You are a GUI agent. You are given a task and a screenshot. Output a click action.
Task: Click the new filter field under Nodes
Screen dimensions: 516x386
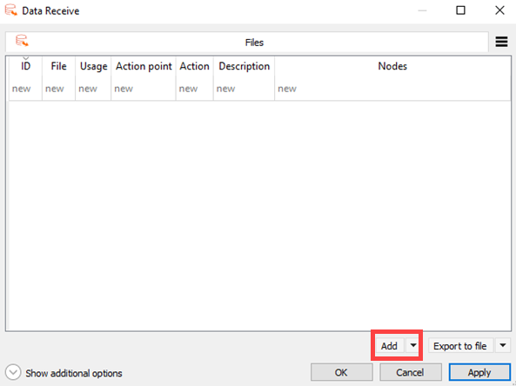(392, 89)
